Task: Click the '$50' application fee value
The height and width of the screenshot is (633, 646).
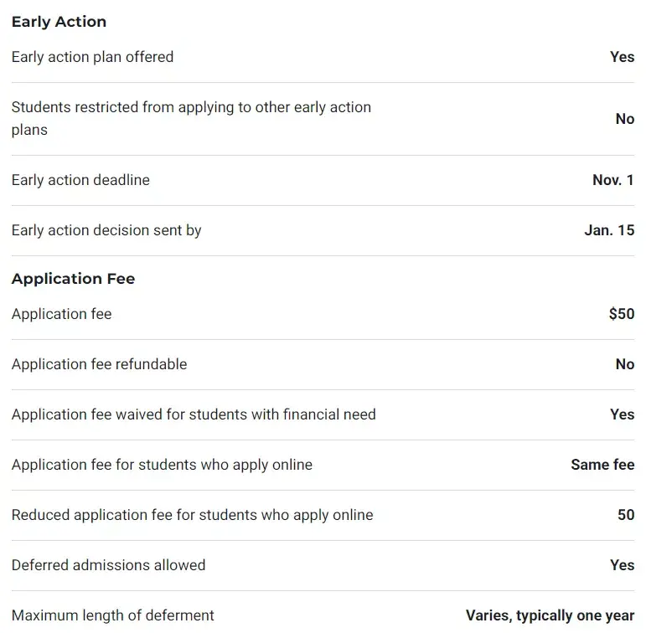Action: (x=621, y=314)
